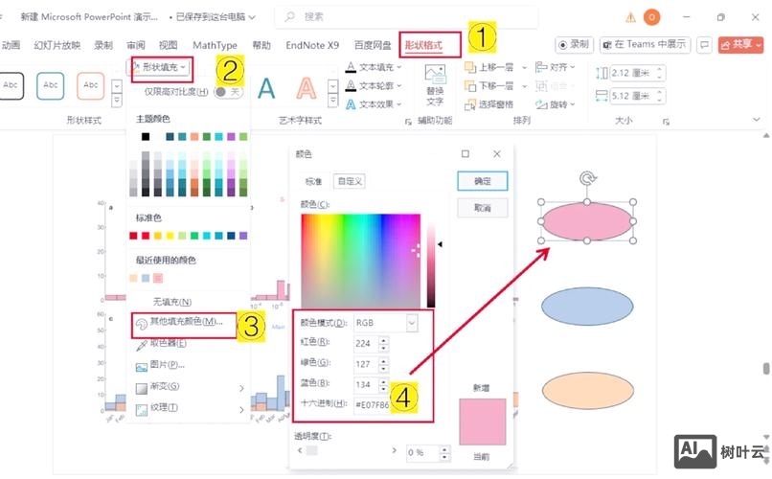Viewport: 772px width, 479px height.
Task: Switch to 标准 tab in color dialog
Action: click(313, 181)
